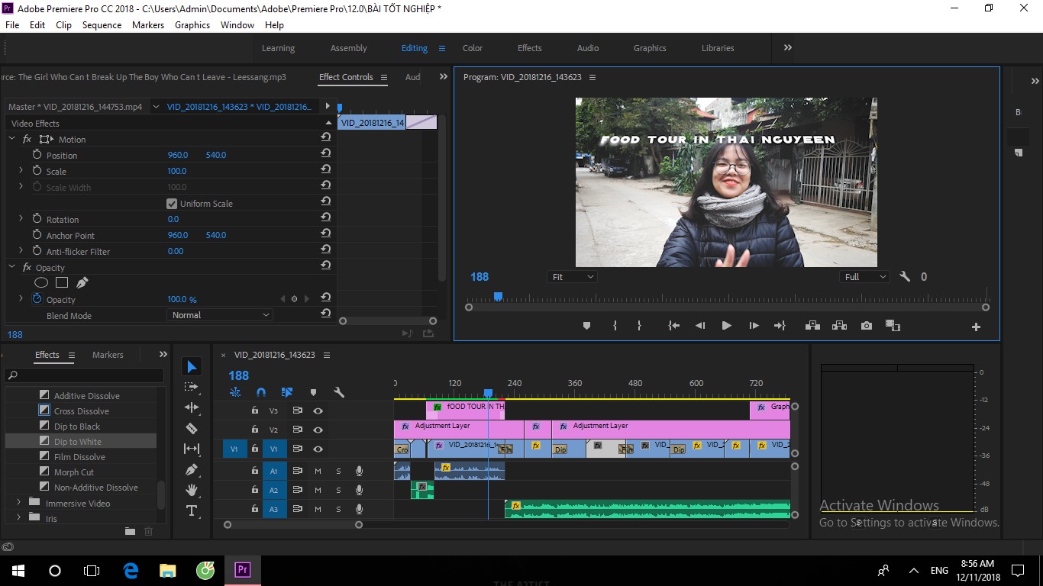Expand the Rotation property
The width and height of the screenshot is (1043, 586).
pos(21,219)
